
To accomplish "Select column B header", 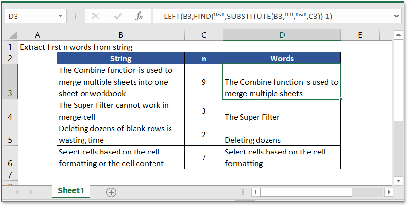I will pos(120,35).
